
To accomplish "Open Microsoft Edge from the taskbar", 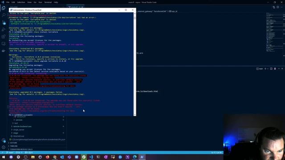I will pos(134,157).
